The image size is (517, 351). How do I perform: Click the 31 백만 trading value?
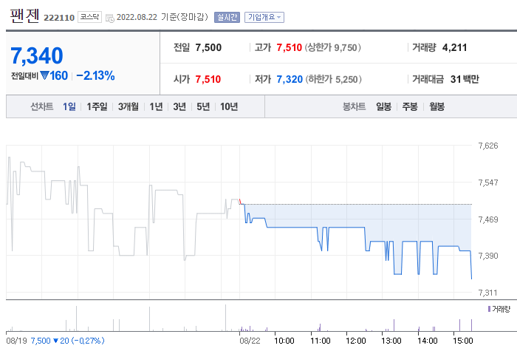point(465,79)
